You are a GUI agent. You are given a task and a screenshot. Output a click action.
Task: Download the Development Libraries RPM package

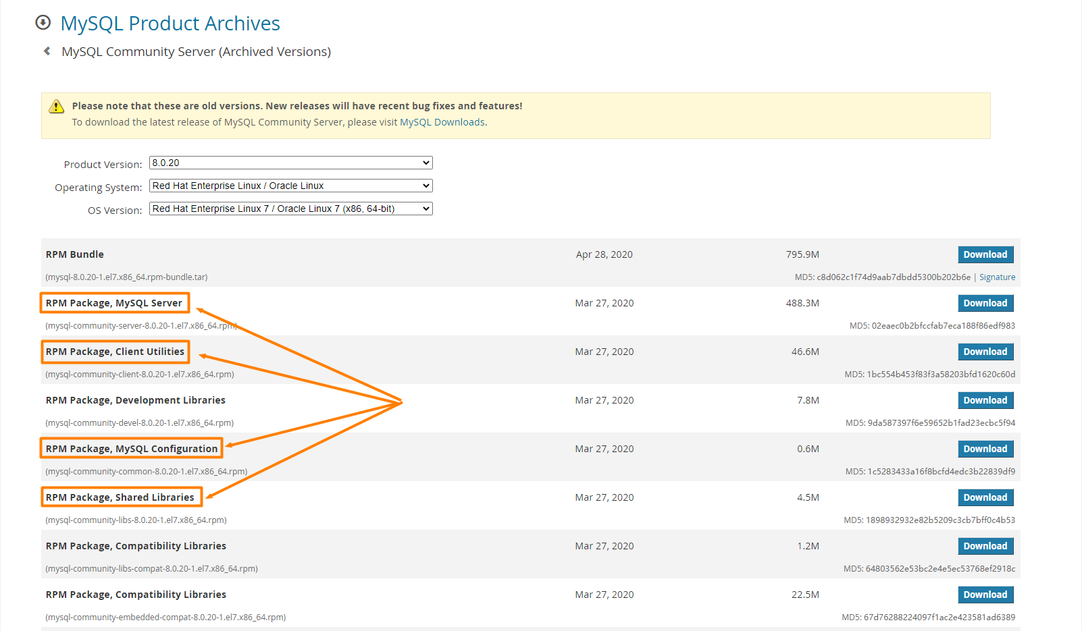[x=985, y=400]
